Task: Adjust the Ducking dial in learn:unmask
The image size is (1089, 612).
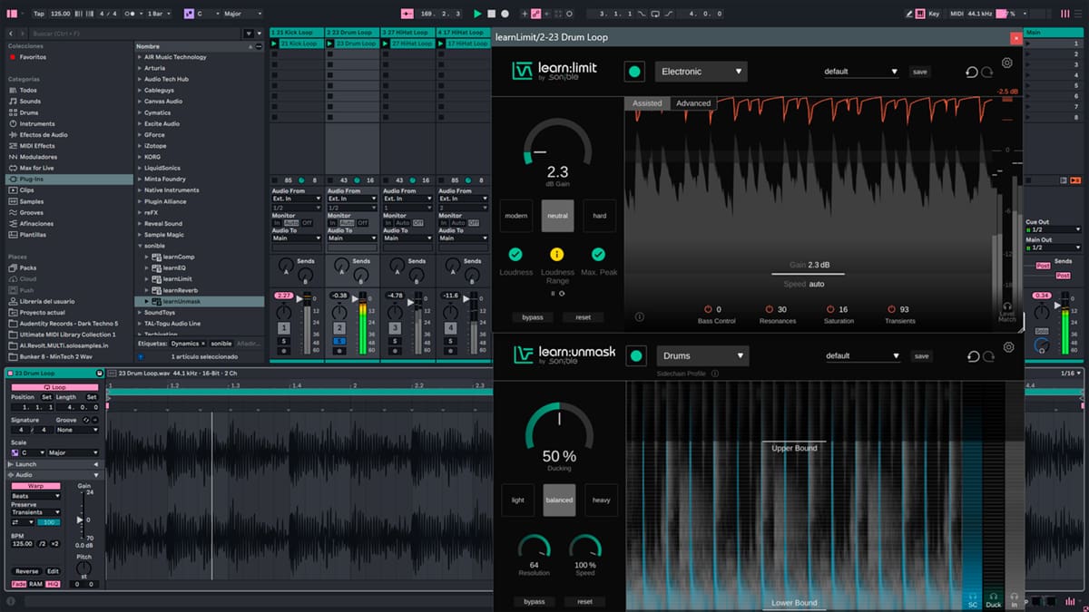Action: pyautogui.click(x=559, y=428)
